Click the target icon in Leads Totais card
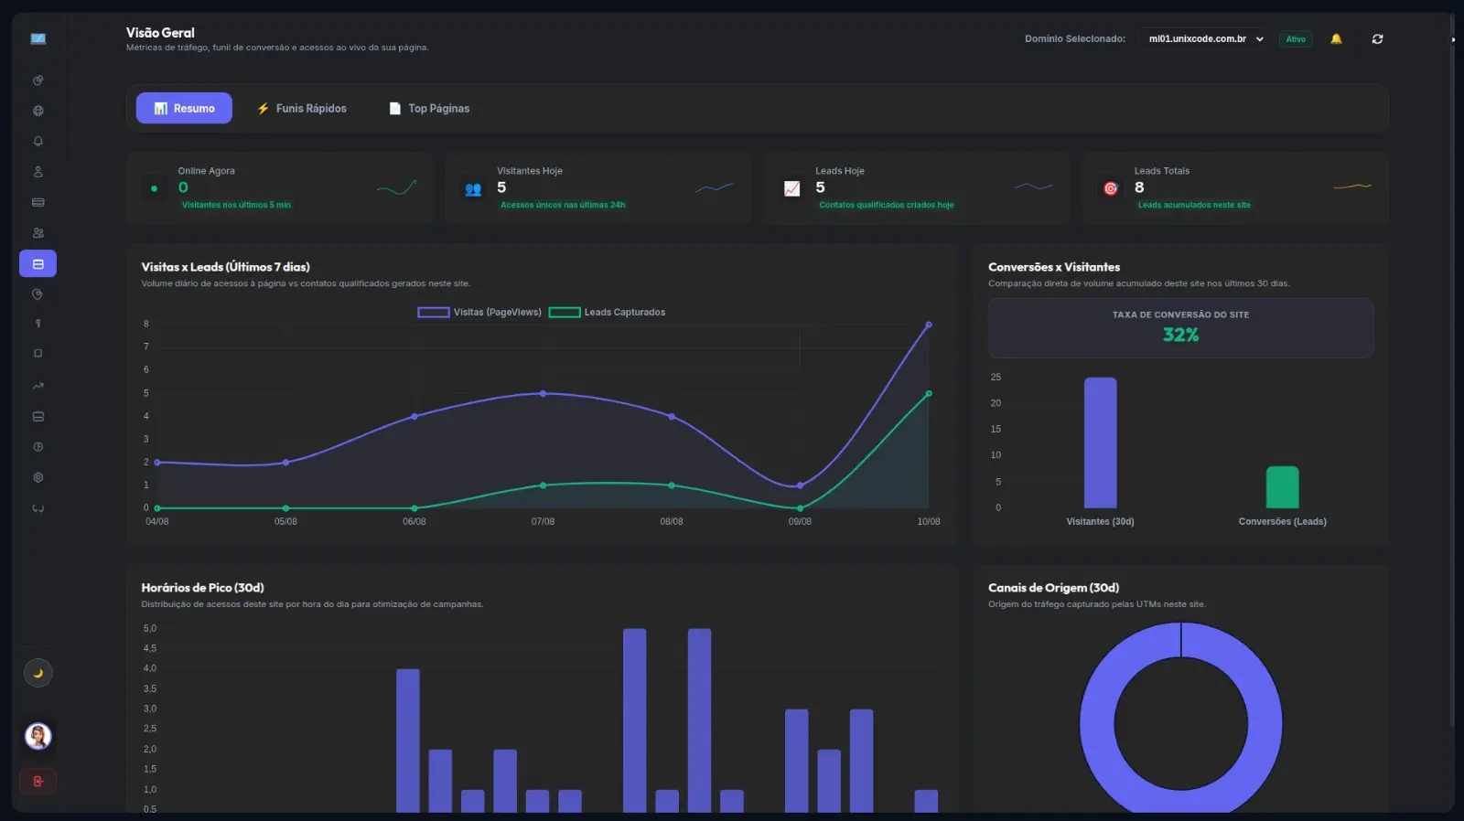This screenshot has width=1464, height=821. (1111, 188)
